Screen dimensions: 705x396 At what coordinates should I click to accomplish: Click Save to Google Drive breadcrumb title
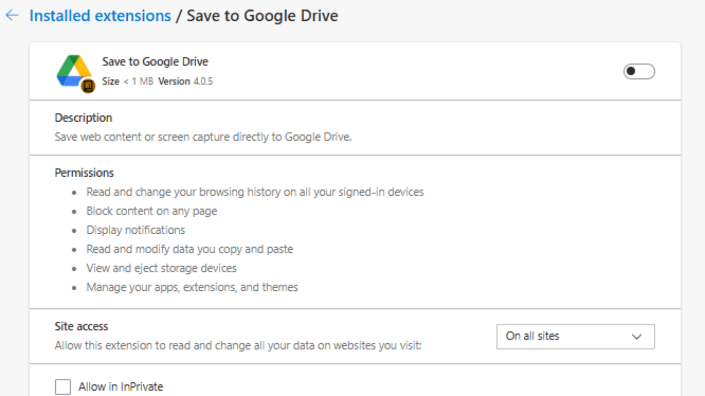point(262,15)
